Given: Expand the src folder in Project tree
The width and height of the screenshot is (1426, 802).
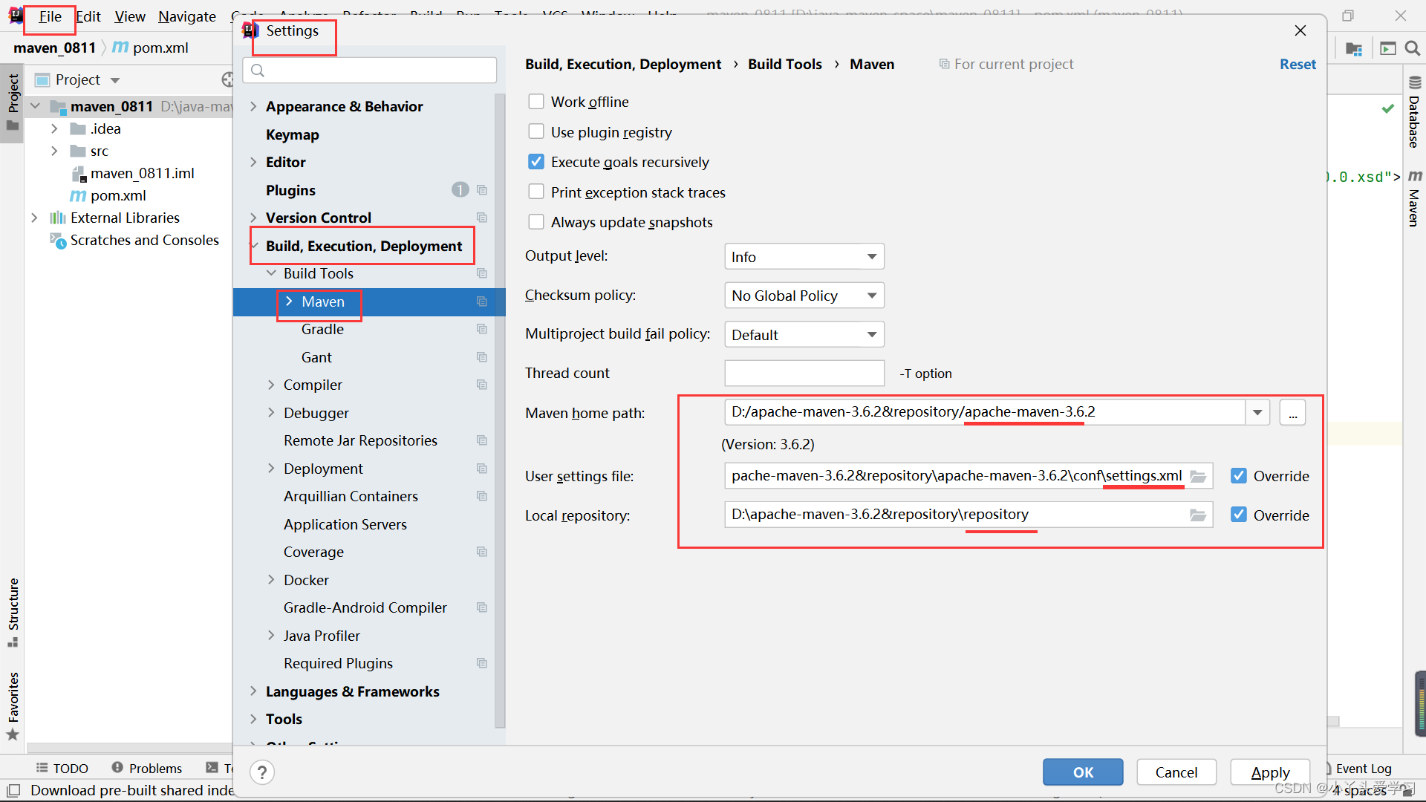Looking at the screenshot, I should tap(54, 151).
